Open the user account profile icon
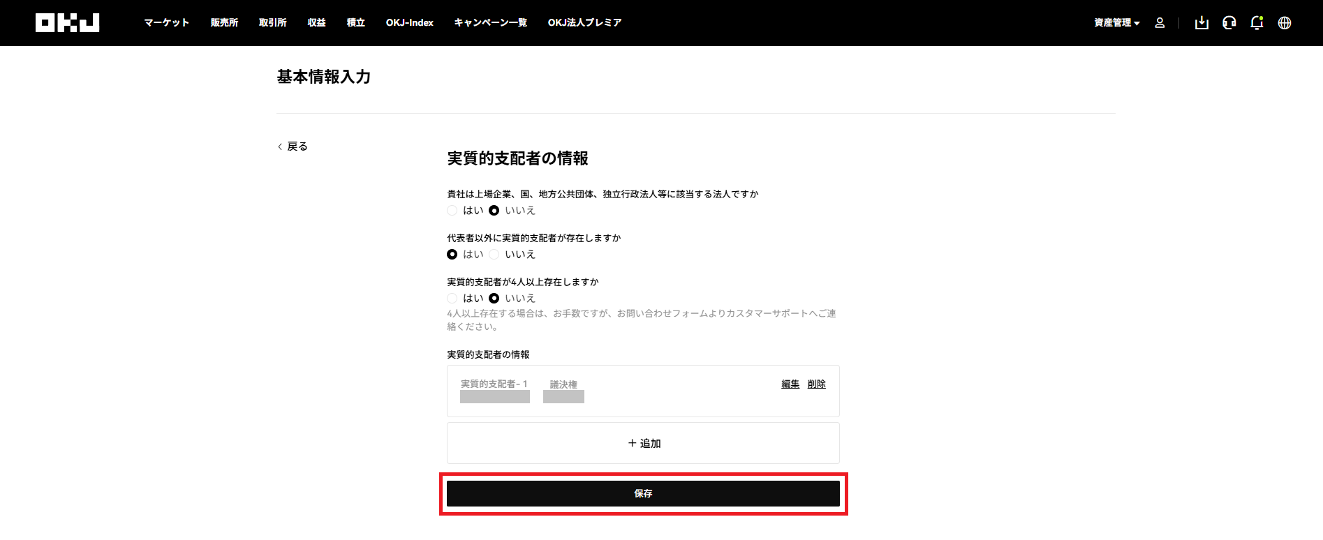Screen dimensions: 1323x540 click(x=1160, y=23)
